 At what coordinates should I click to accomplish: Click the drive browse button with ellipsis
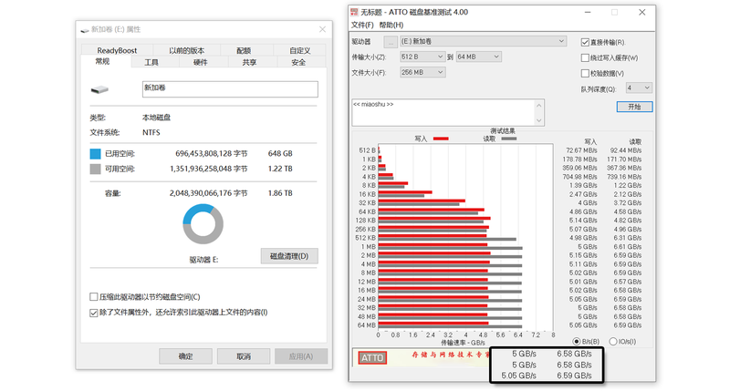(391, 42)
